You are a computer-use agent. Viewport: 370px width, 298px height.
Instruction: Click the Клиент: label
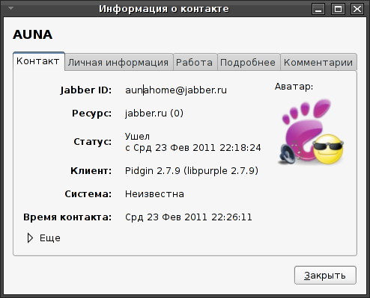pos(91,171)
